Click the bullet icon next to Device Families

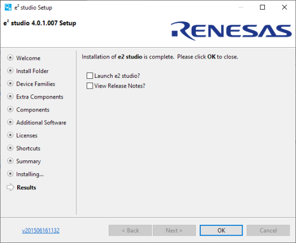(x=10, y=83)
